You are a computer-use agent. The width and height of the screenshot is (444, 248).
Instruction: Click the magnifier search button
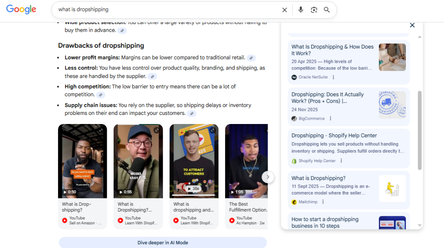(x=327, y=10)
